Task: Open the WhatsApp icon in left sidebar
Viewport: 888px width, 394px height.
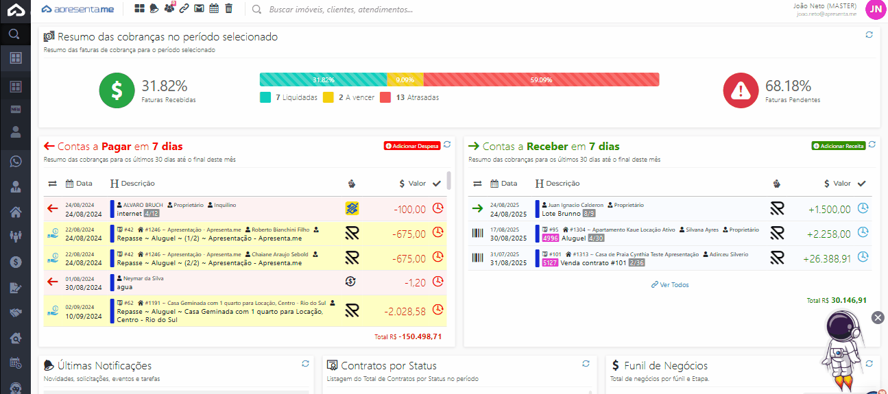Action: tap(15, 162)
